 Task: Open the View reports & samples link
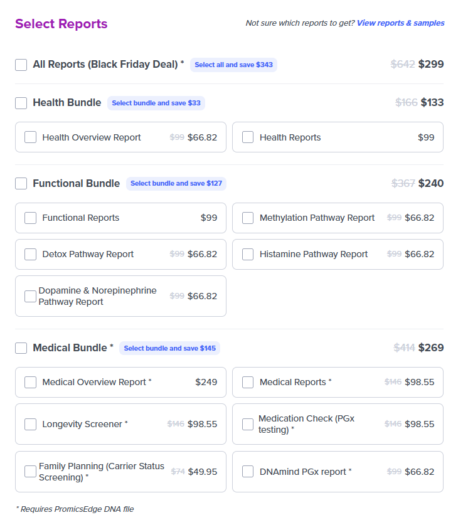[400, 23]
